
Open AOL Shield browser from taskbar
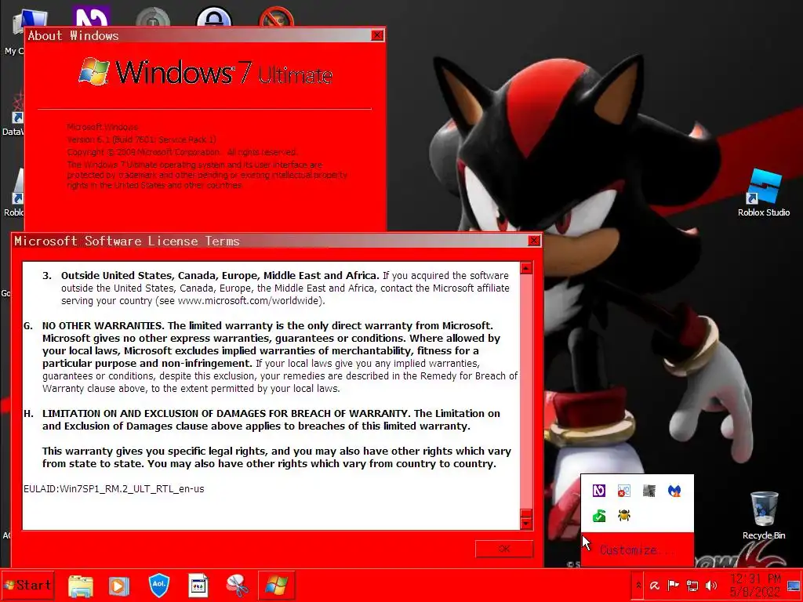pos(158,585)
